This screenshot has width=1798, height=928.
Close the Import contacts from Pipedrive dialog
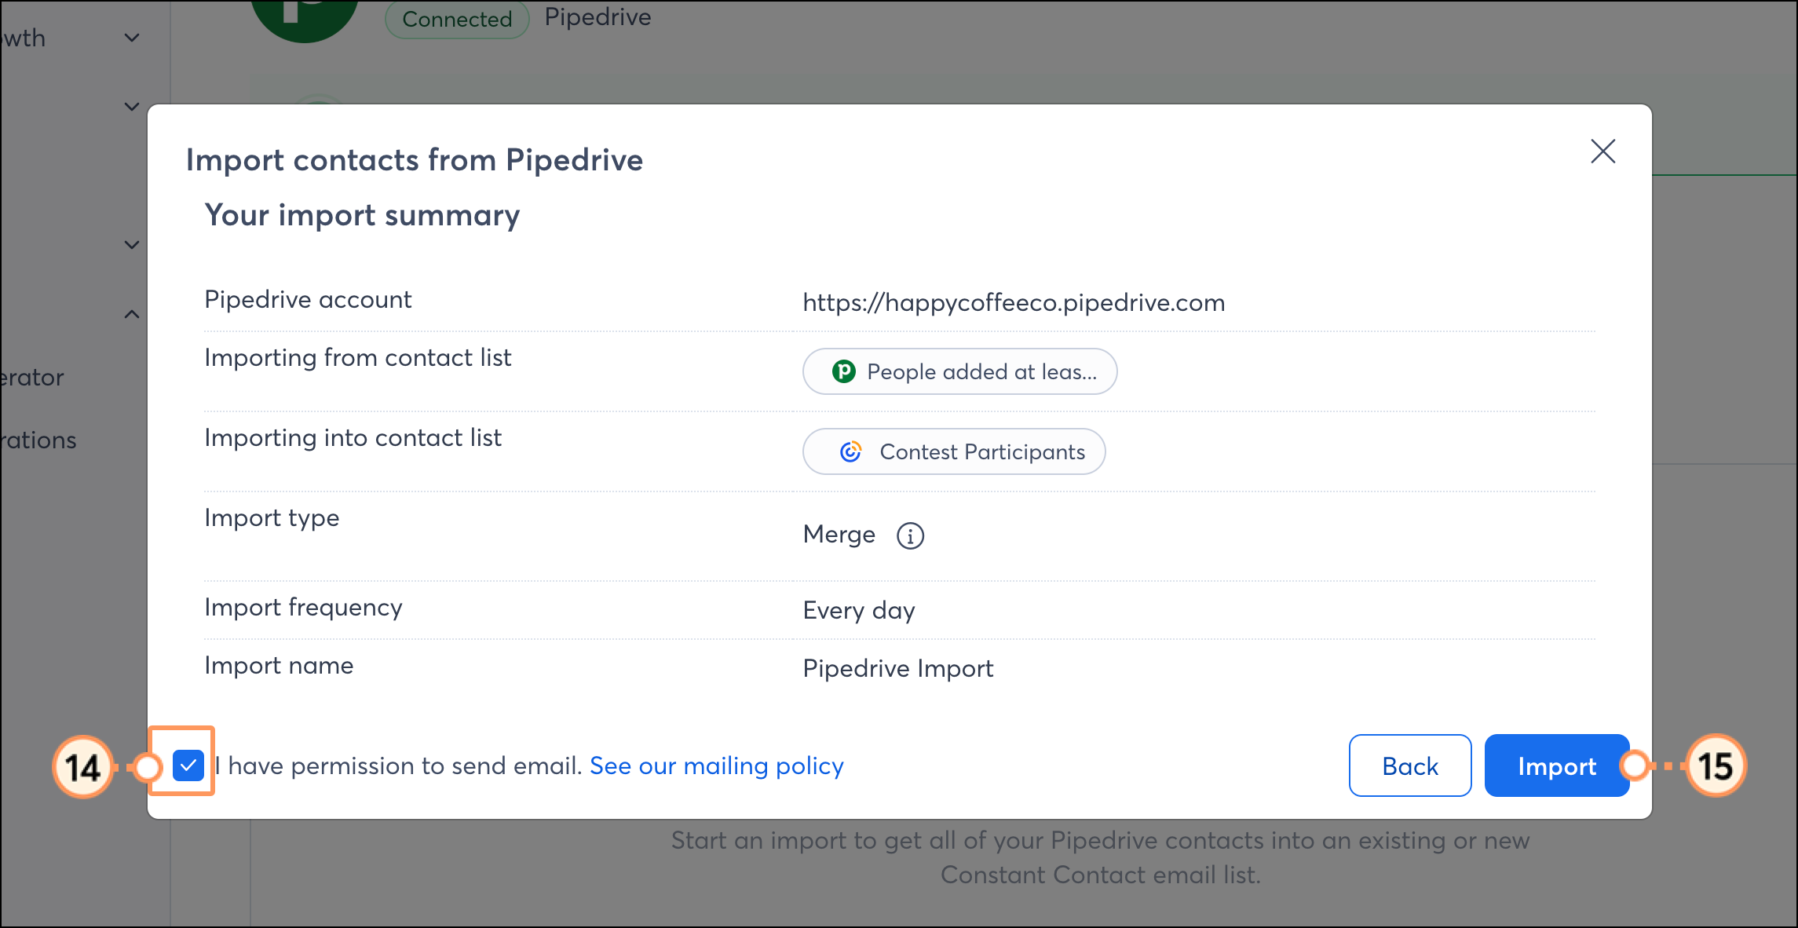(1602, 151)
